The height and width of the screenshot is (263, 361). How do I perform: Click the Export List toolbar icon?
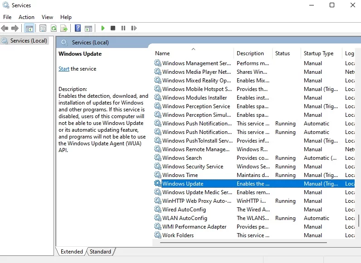coord(64,28)
